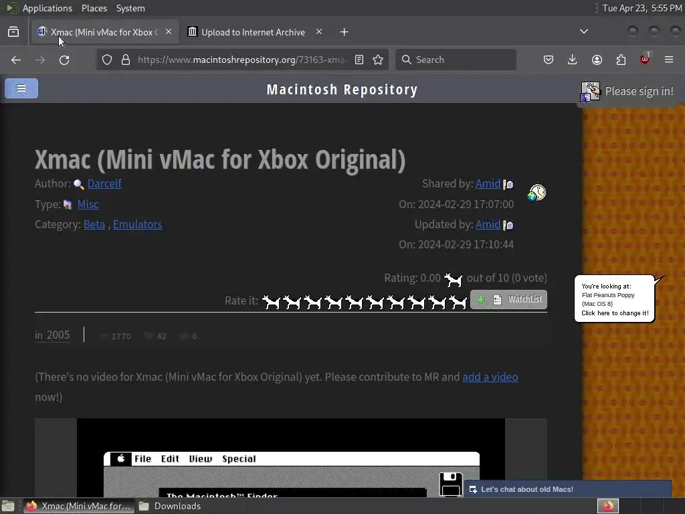The width and height of the screenshot is (685, 514).
Task: Rate it ten dogs
Action: tap(458, 302)
